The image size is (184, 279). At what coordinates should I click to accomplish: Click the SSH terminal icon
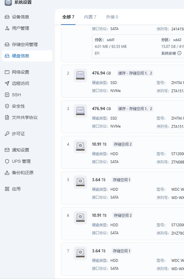[x=7, y=95]
